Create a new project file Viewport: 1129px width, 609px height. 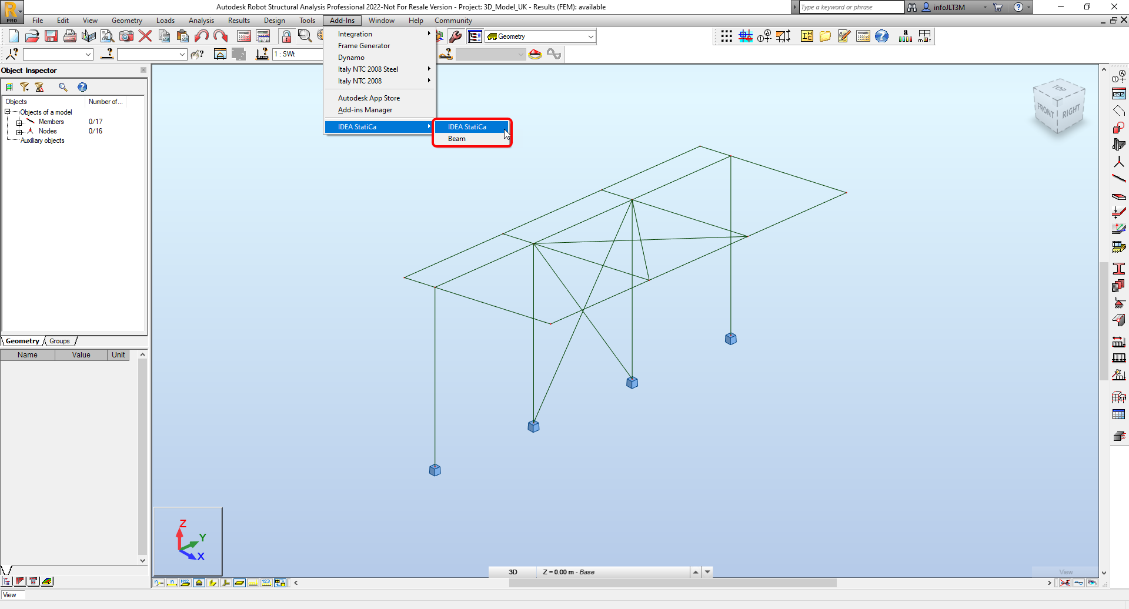click(x=14, y=36)
